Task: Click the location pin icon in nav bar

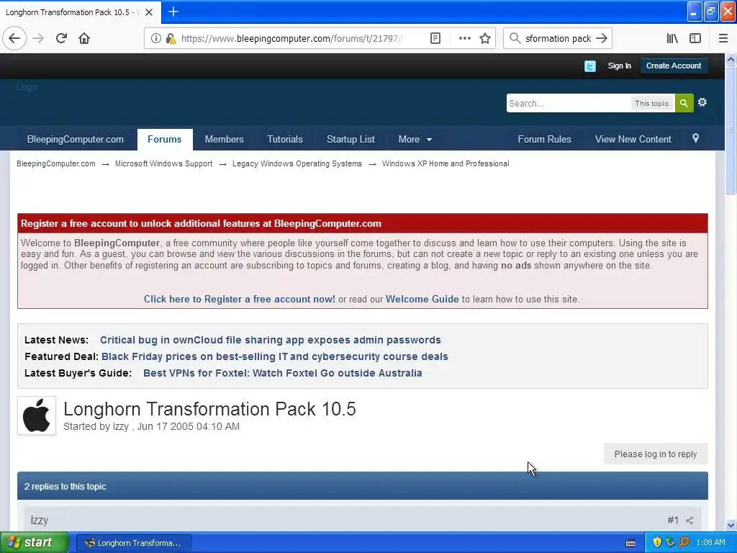Action: [x=696, y=138]
